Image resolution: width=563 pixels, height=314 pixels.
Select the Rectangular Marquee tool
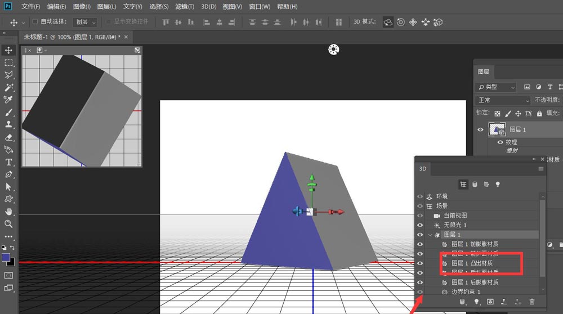(x=9, y=63)
